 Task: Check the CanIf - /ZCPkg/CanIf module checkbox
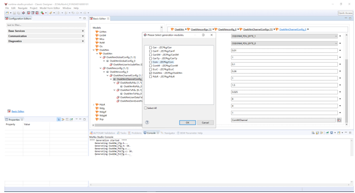coord(150,51)
